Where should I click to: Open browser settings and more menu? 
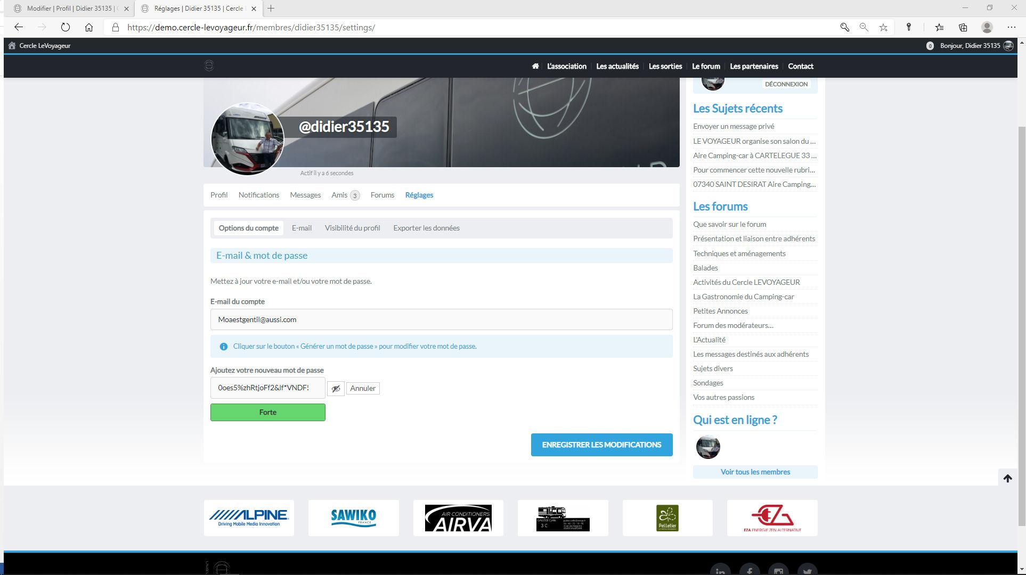coord(1012,27)
